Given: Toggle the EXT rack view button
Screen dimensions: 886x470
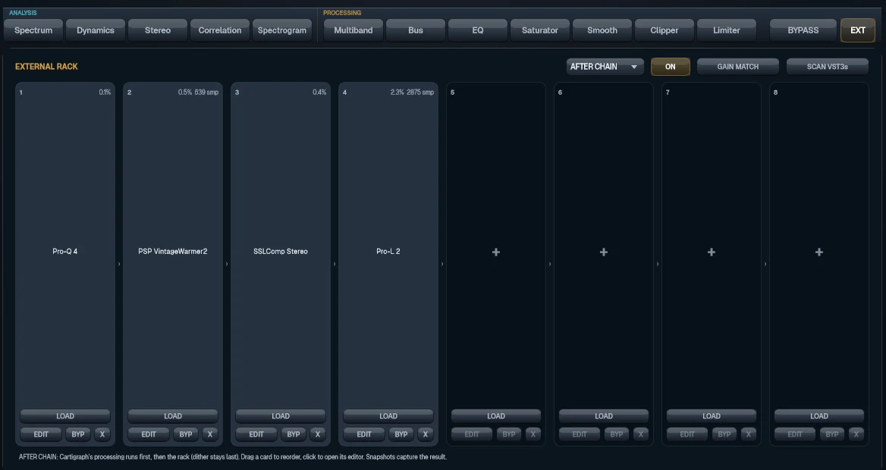Looking at the screenshot, I should click(858, 30).
